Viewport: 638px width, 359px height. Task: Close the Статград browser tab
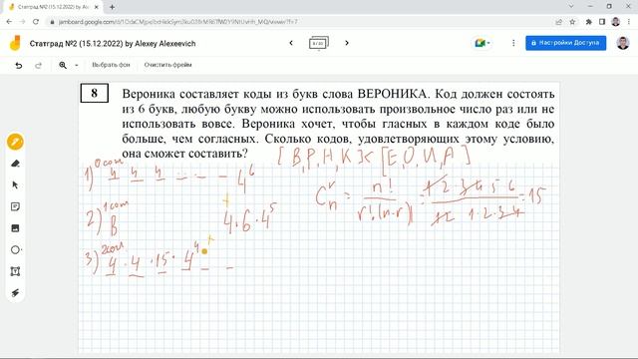pos(97,7)
